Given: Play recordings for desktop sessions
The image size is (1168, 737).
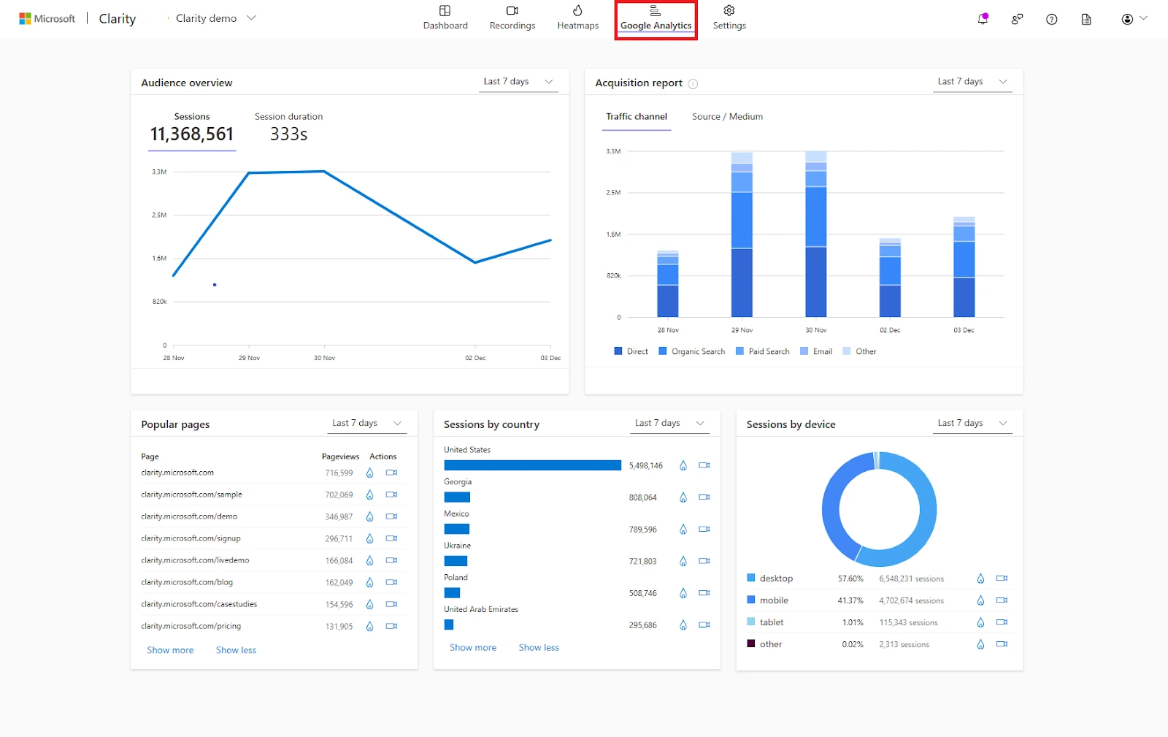Looking at the screenshot, I should tap(1001, 578).
